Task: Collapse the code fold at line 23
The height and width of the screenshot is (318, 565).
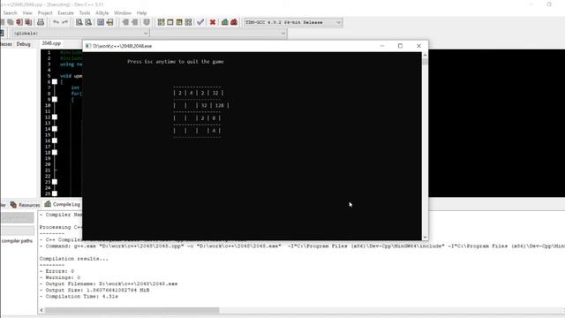Action: 55,182
